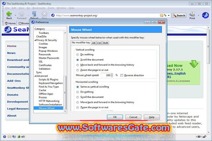Switch to the Shift modifier tab
This screenshot has height=141, width=212.
click(x=105, y=43)
